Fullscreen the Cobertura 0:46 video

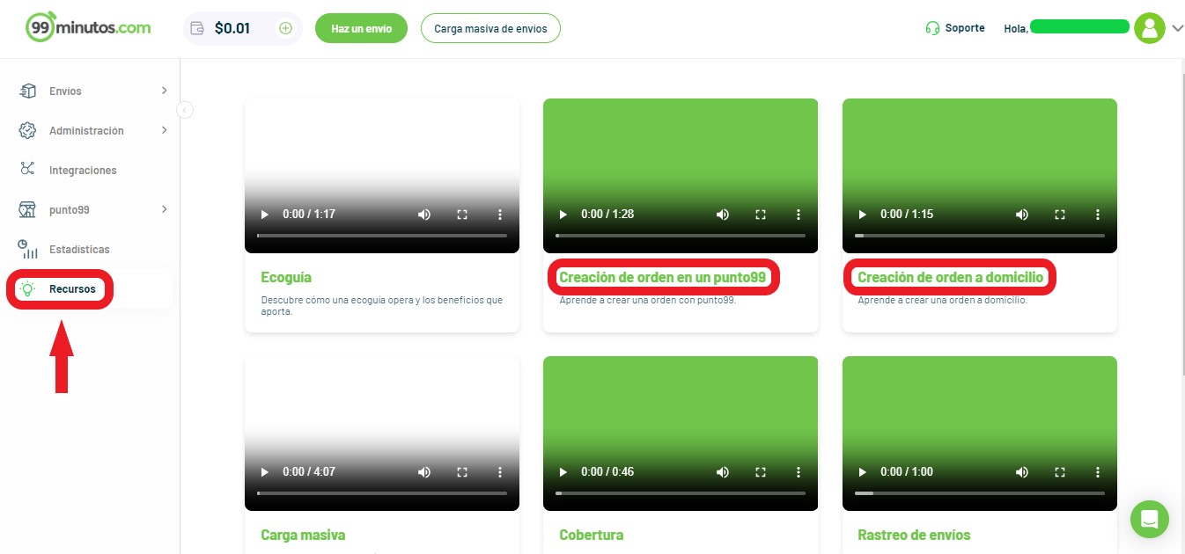pyautogui.click(x=761, y=471)
